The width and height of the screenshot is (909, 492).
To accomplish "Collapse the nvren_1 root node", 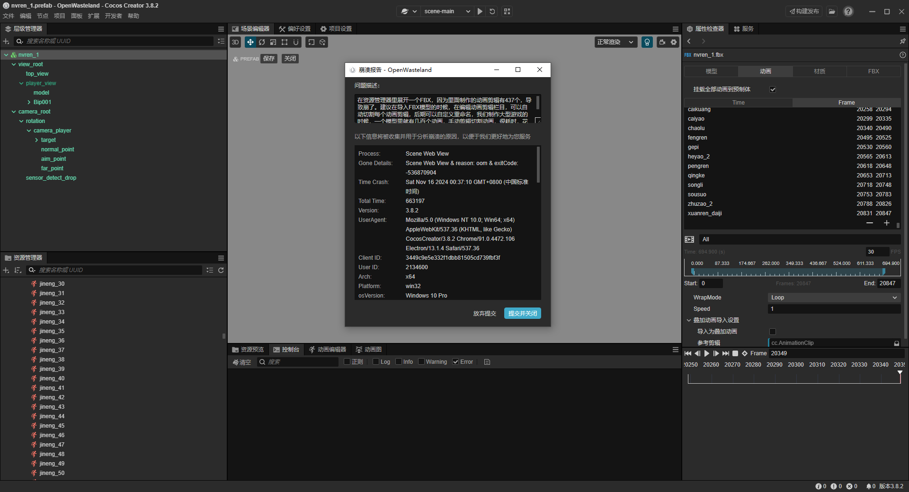I will [6, 55].
